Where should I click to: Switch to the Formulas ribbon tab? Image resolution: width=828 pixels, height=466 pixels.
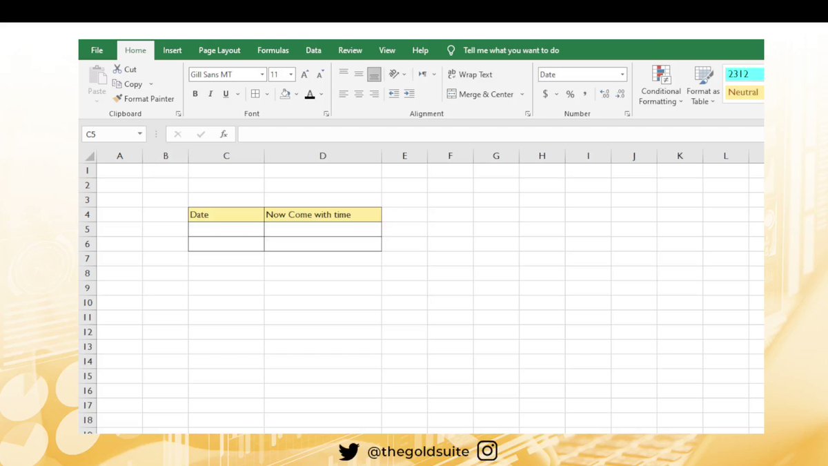273,50
